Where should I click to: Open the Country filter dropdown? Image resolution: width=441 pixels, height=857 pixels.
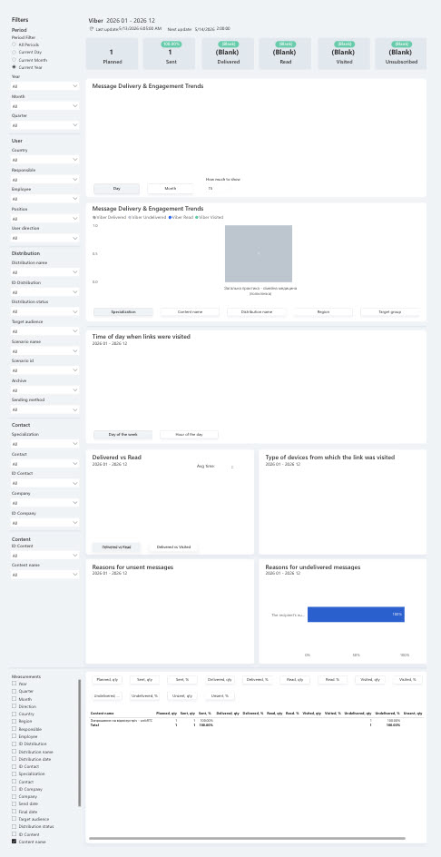click(44, 160)
